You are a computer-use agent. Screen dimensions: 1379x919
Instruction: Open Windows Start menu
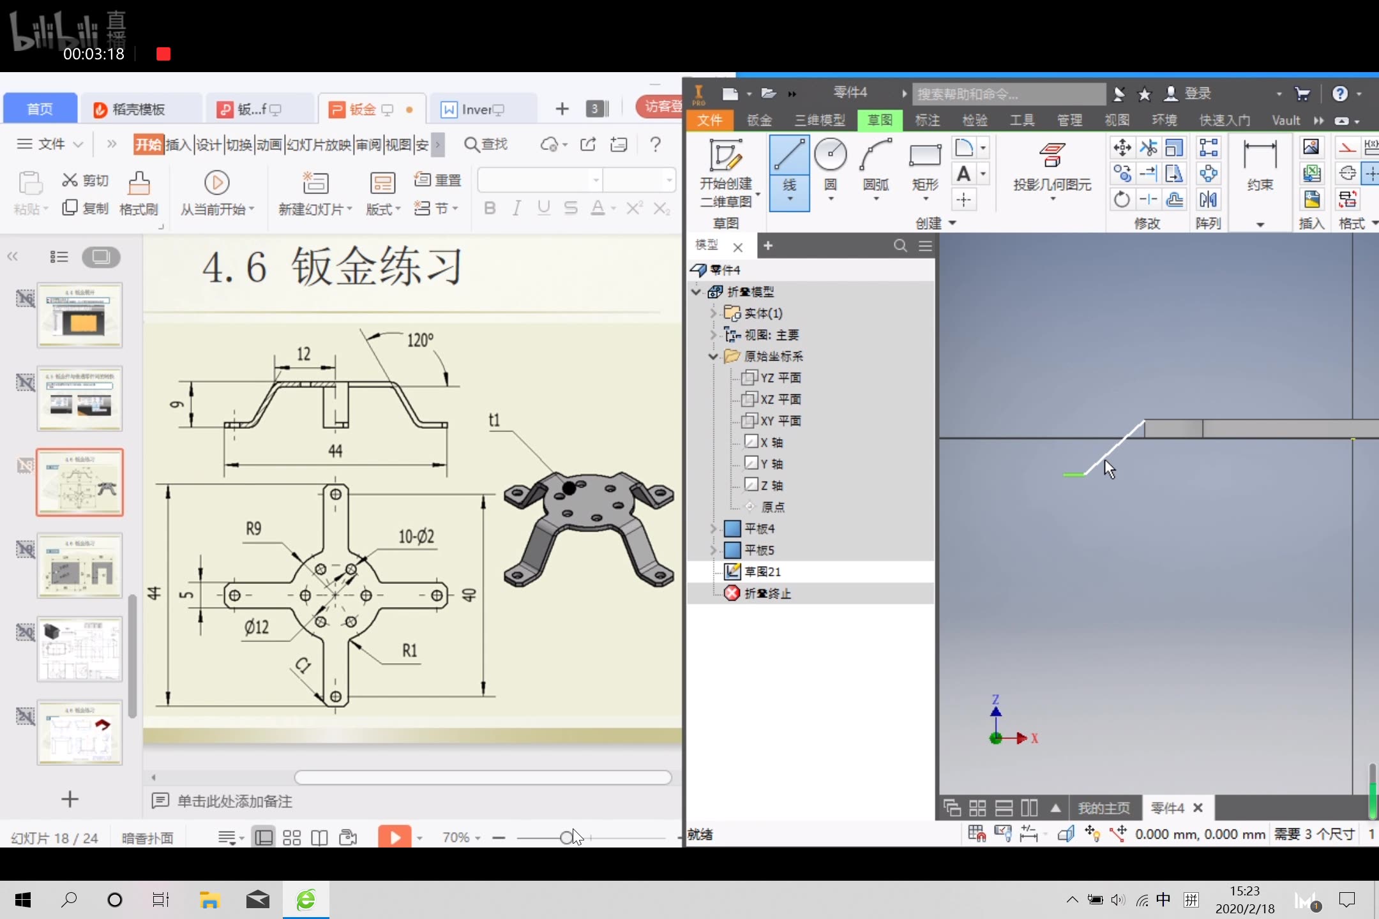coord(23,900)
